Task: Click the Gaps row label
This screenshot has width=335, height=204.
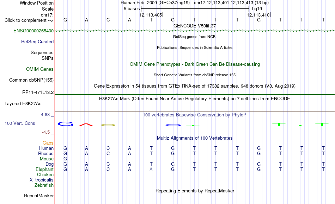Action: 48,143
